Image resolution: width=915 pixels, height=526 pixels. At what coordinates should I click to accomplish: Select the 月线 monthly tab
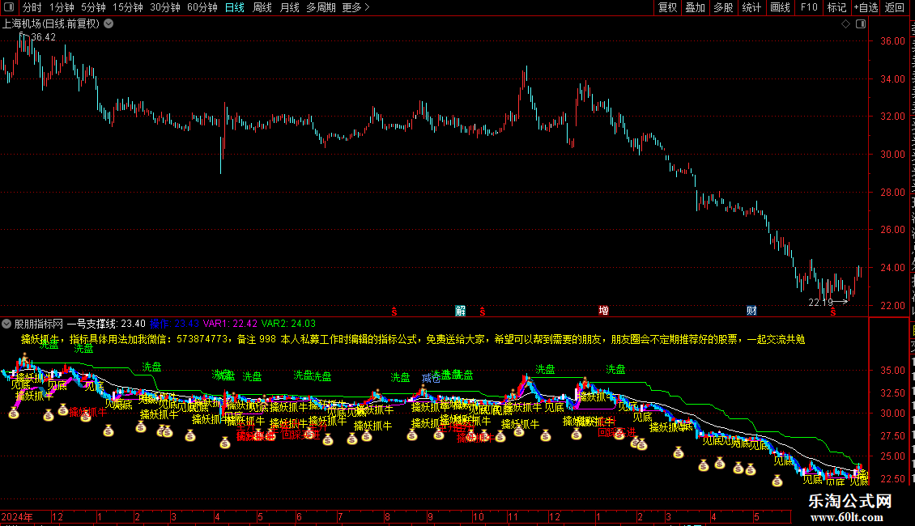point(289,7)
